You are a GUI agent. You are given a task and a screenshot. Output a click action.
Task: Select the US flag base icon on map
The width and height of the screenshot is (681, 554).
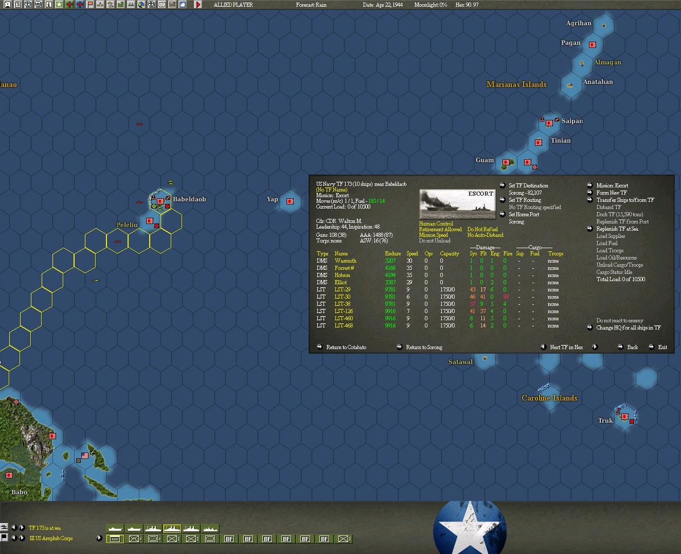coord(85,456)
